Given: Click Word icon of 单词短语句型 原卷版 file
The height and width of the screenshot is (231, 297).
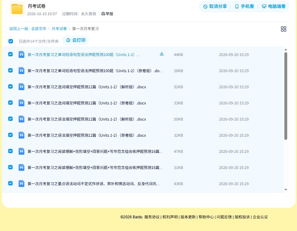Looking at the screenshot, I should [x=21, y=71].
